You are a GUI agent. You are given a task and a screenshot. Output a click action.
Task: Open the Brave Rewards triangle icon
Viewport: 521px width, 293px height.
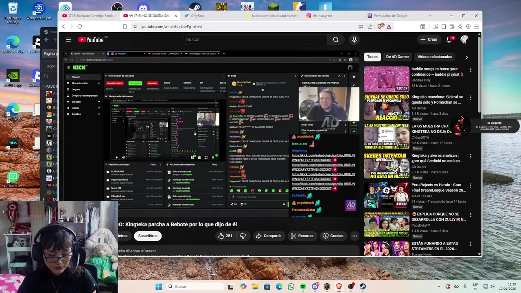tap(389, 26)
